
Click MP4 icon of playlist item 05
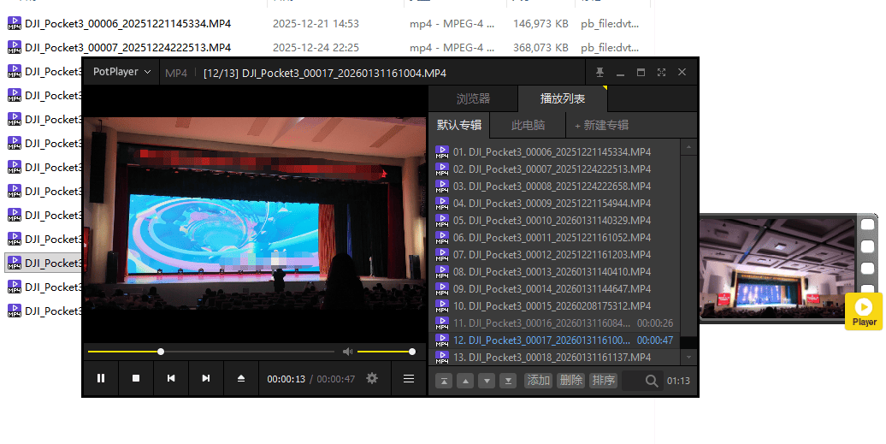pyautogui.click(x=442, y=221)
